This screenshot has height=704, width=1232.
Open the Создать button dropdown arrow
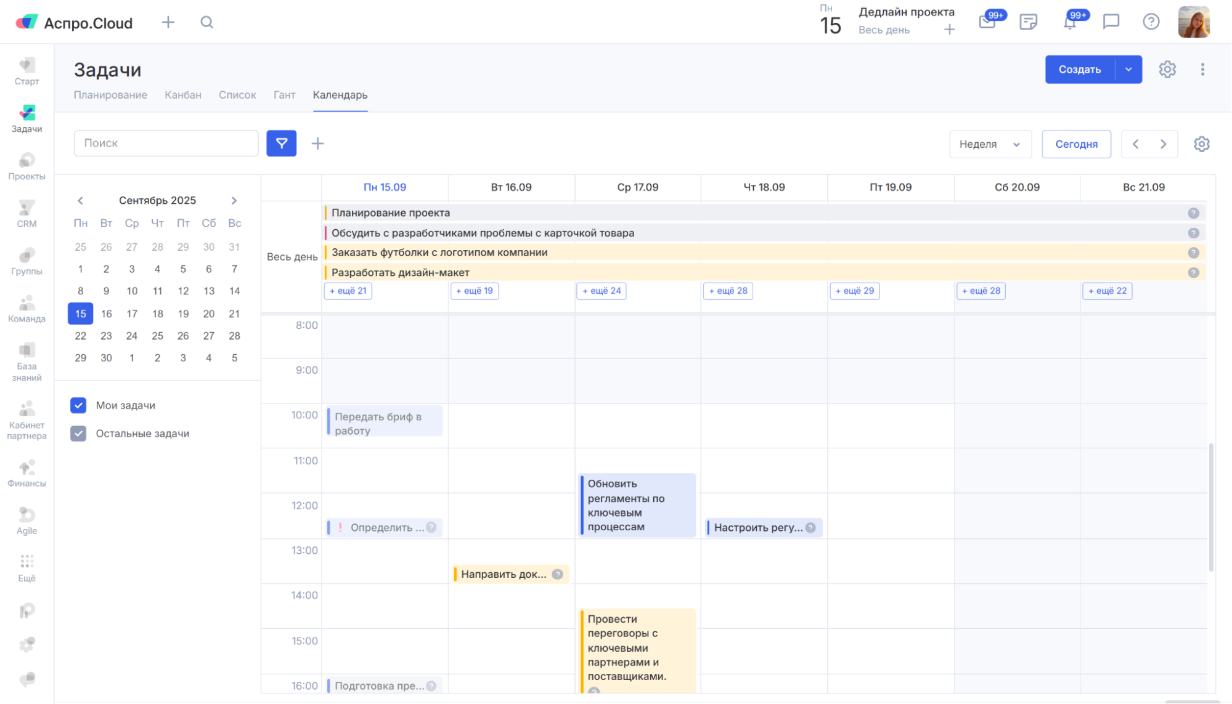(1128, 70)
